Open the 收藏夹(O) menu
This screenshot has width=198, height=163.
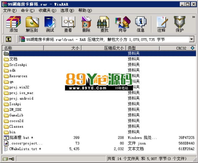[47, 11]
